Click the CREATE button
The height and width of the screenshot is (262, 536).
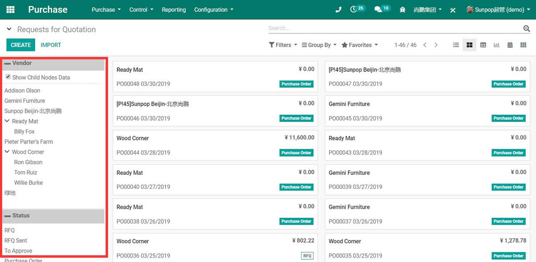[21, 45]
